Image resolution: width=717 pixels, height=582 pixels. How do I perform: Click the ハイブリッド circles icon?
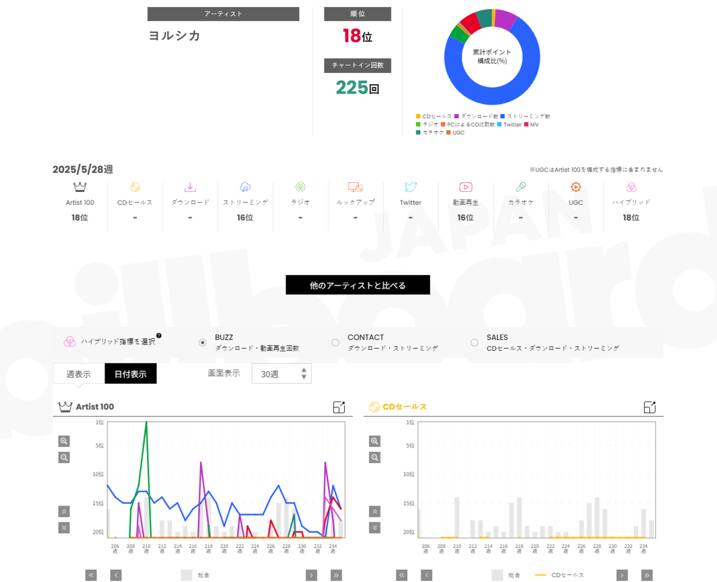[631, 187]
